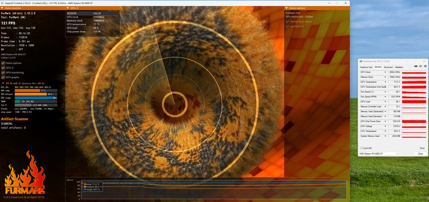The image size is (429, 202).
Task: Click the Reset button in GPU-Z
Action: pyautogui.click(x=422, y=148)
